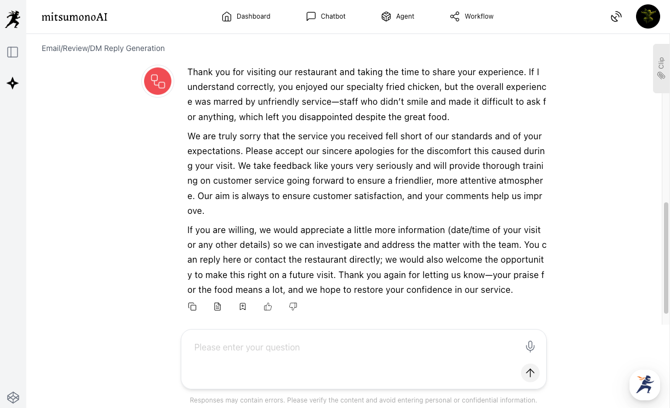Image resolution: width=670 pixels, height=408 pixels.
Task: Give the reply a thumbs down
Action: [293, 307]
